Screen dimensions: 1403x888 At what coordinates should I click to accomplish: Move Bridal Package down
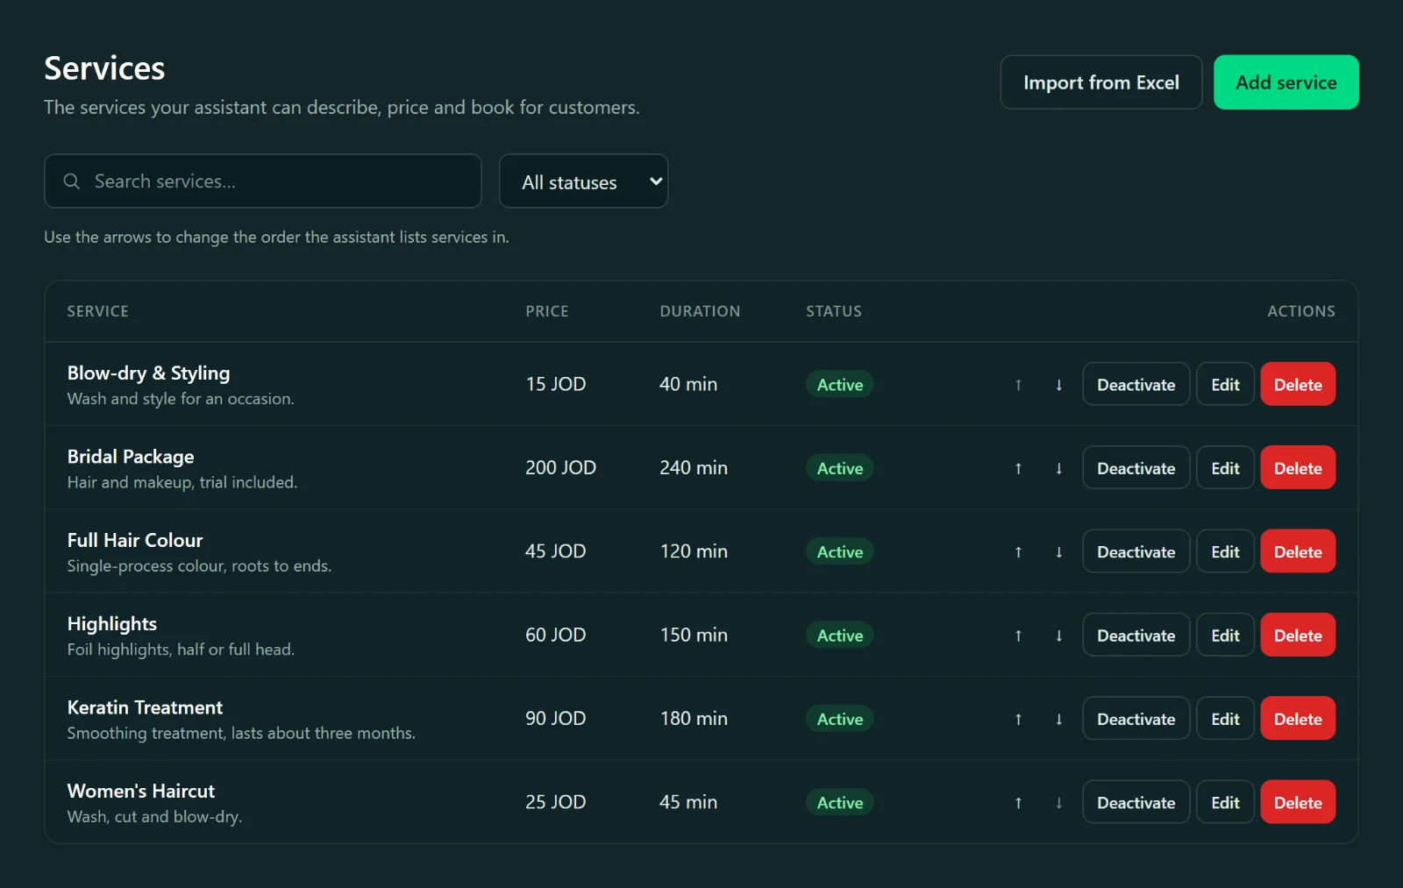tap(1059, 468)
